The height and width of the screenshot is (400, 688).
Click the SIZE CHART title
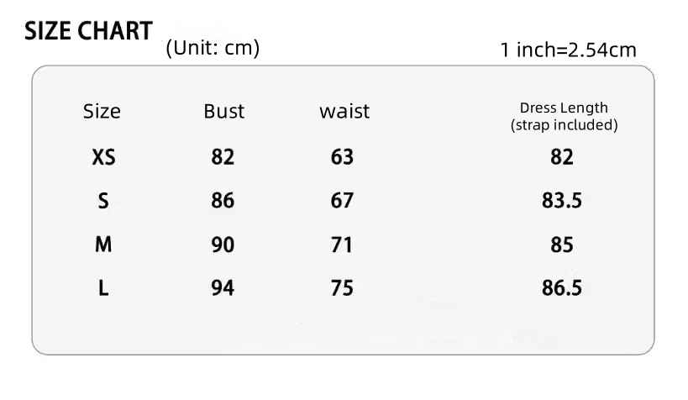pyautogui.click(x=88, y=31)
